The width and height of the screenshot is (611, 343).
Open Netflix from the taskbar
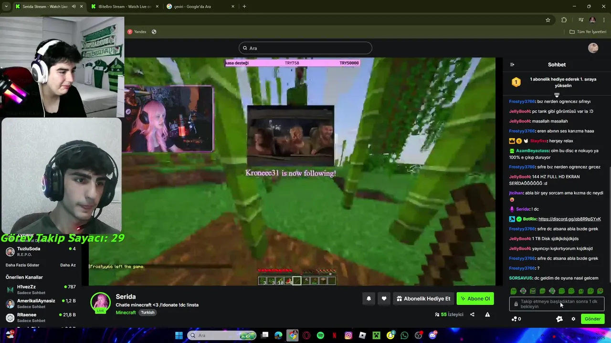(x=335, y=335)
